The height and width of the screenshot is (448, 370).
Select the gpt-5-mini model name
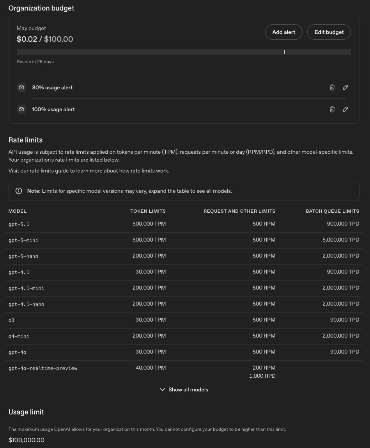23,240
